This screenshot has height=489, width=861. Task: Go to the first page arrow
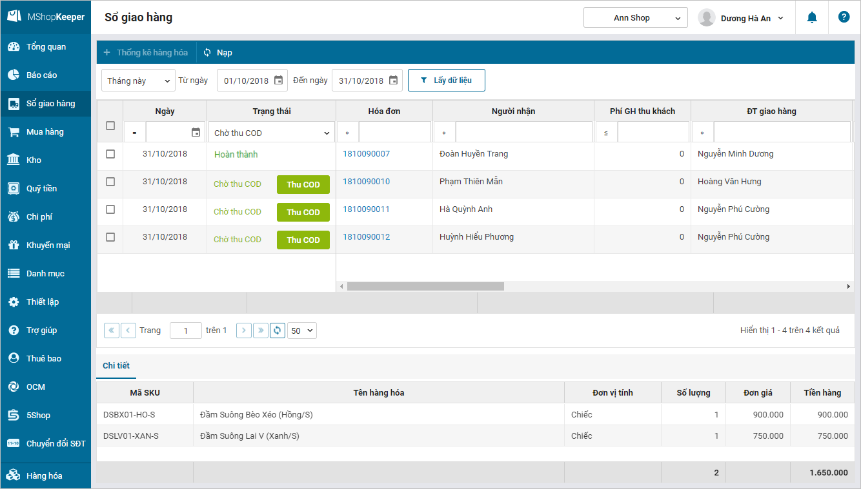pos(112,331)
